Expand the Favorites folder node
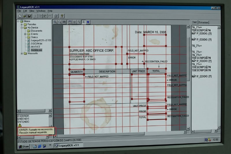Viewport: 231px width, 154px height. pyautogui.click(x=22, y=25)
